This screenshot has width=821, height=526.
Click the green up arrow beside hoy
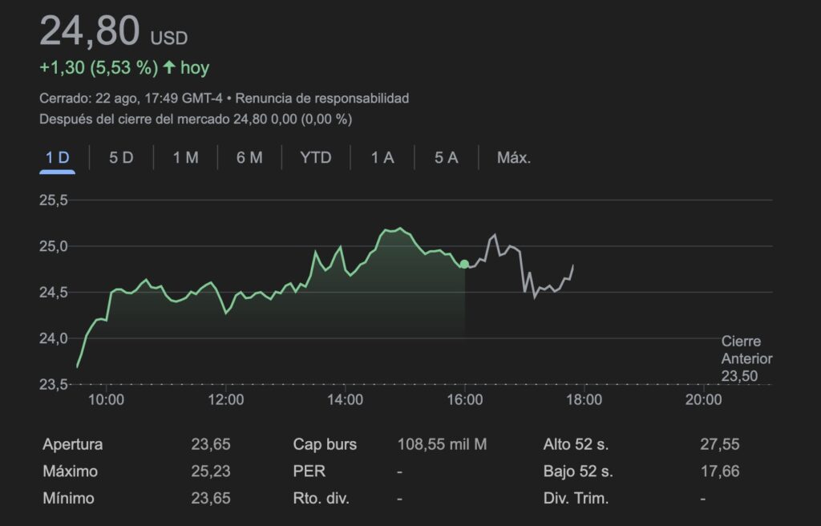168,67
